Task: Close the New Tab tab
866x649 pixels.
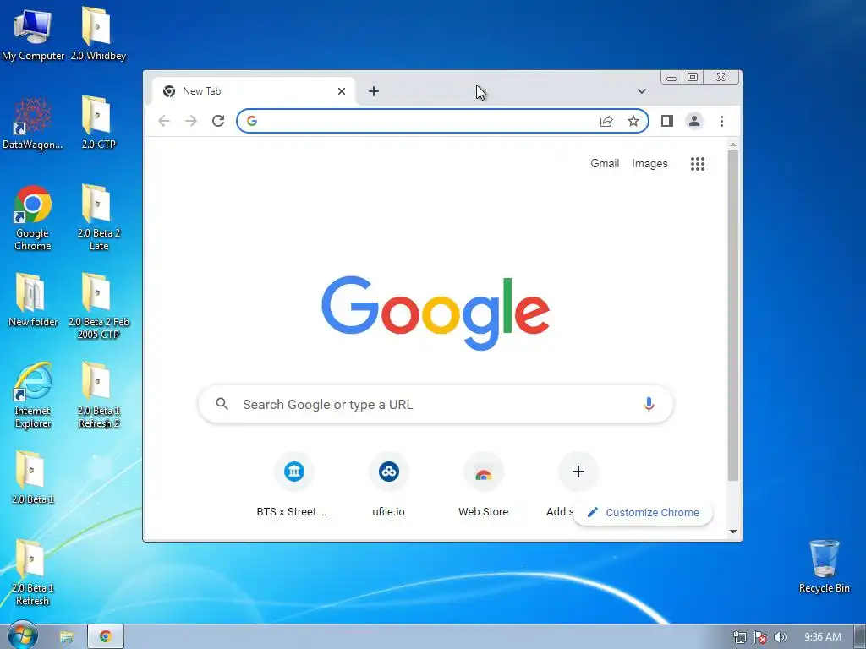Action: pyautogui.click(x=342, y=91)
